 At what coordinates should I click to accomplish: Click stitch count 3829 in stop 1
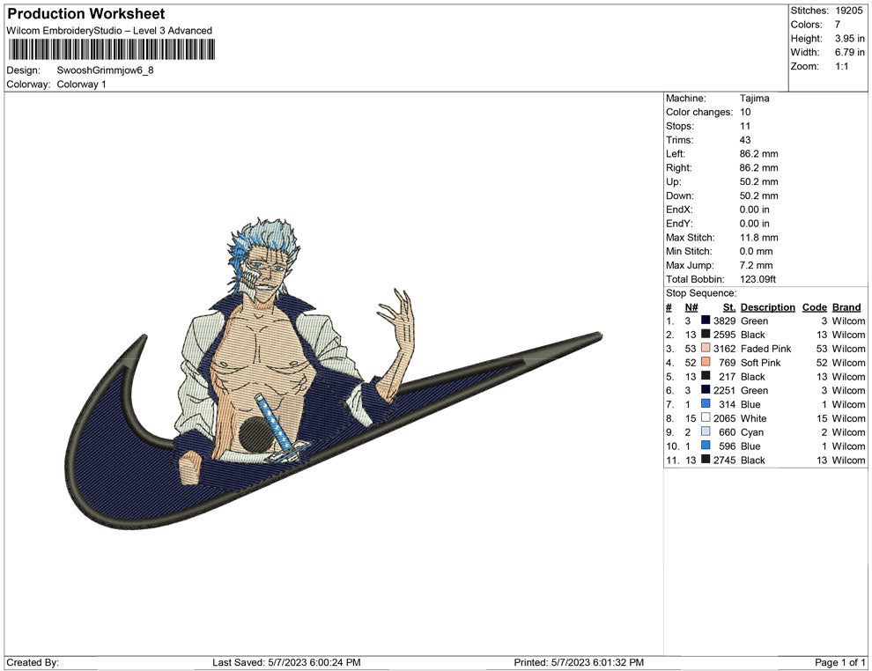point(725,321)
